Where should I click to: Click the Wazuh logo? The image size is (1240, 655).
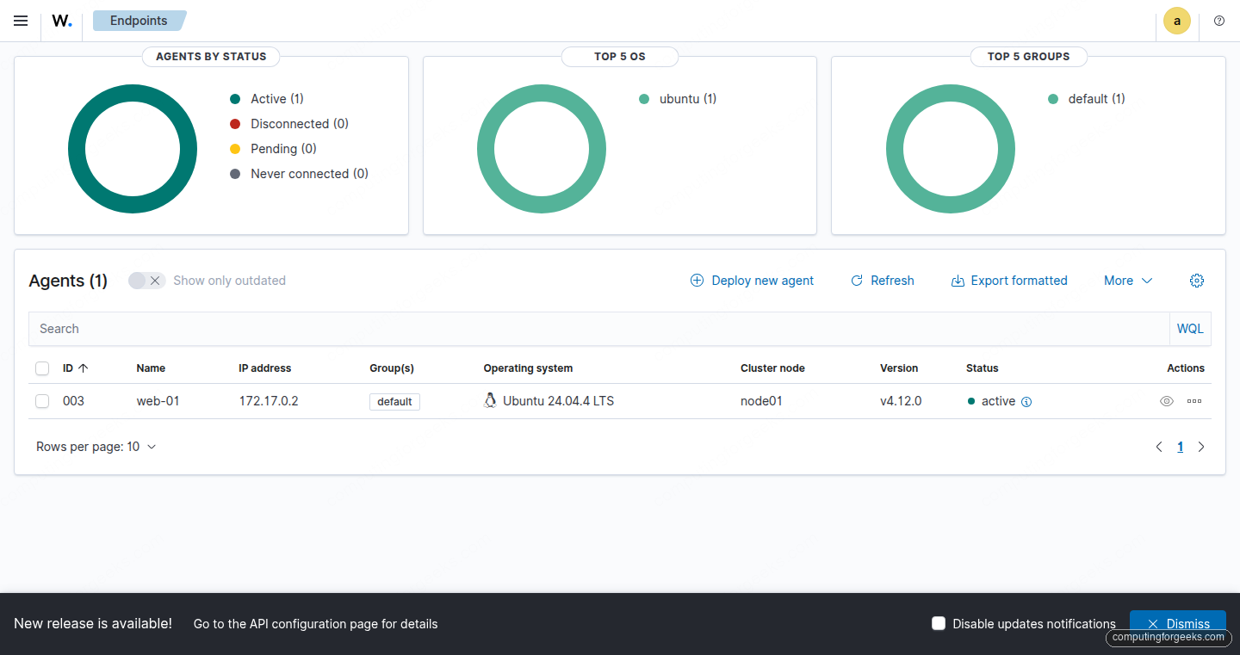coord(61,21)
